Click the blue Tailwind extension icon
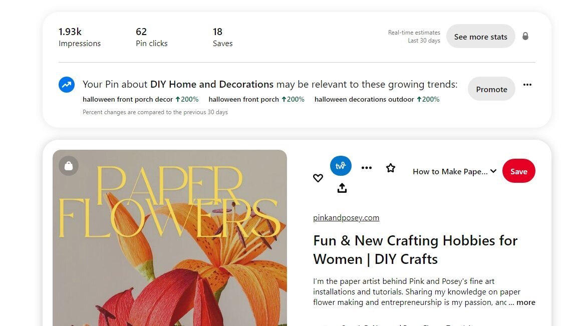 [x=341, y=166]
